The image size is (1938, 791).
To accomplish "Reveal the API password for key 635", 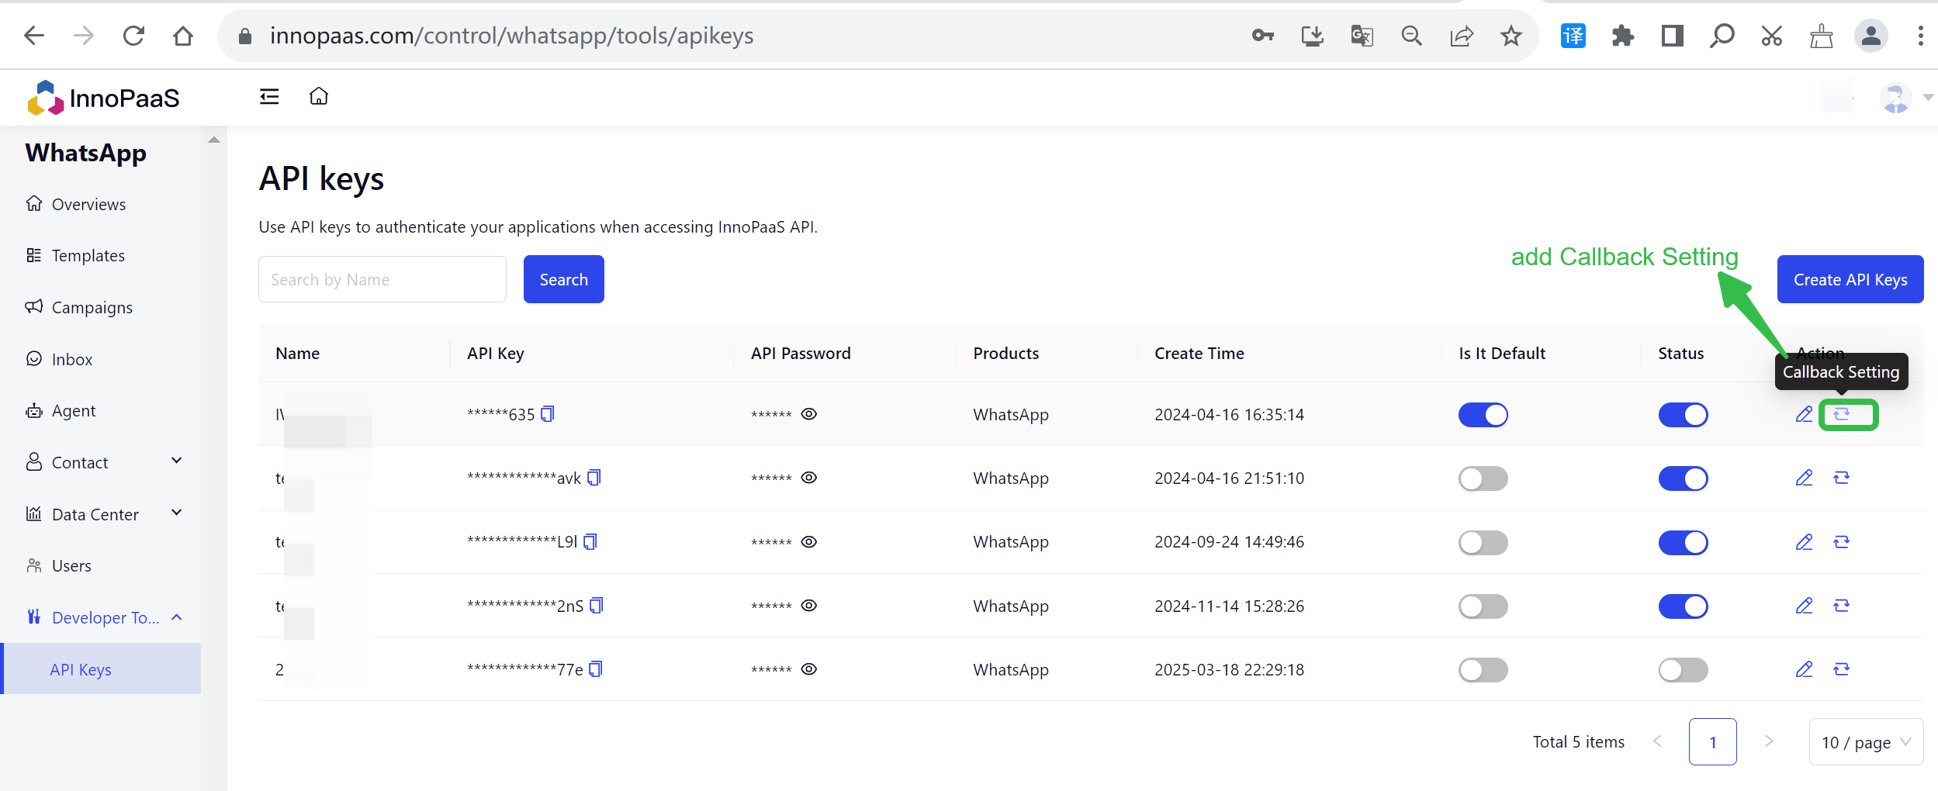I will pos(809,414).
